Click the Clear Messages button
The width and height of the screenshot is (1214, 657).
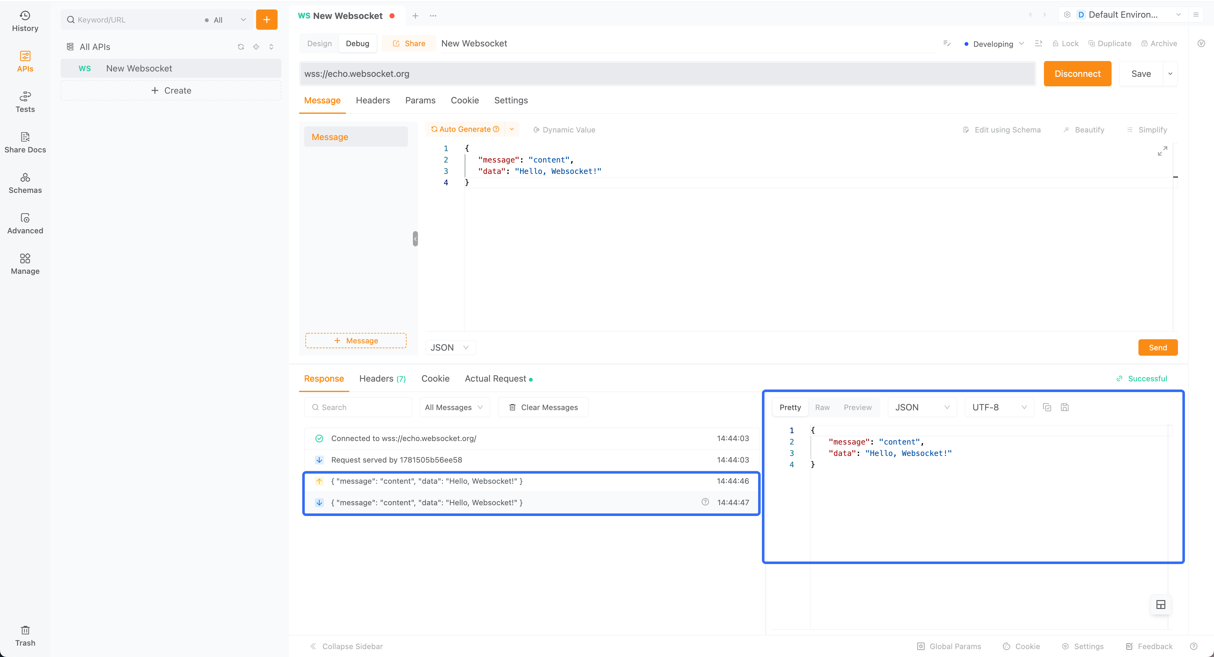coord(543,407)
